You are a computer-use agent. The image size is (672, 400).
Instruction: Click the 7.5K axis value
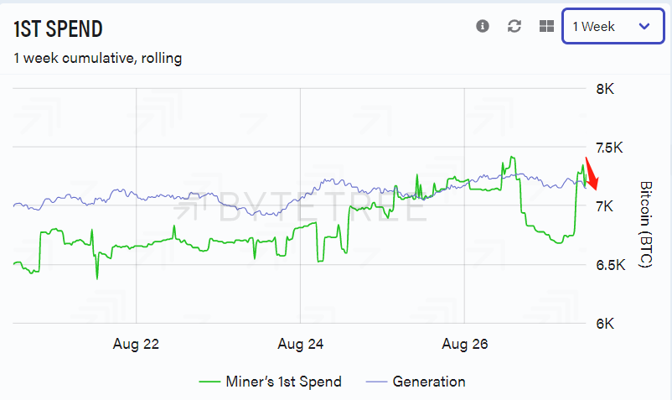[609, 148]
